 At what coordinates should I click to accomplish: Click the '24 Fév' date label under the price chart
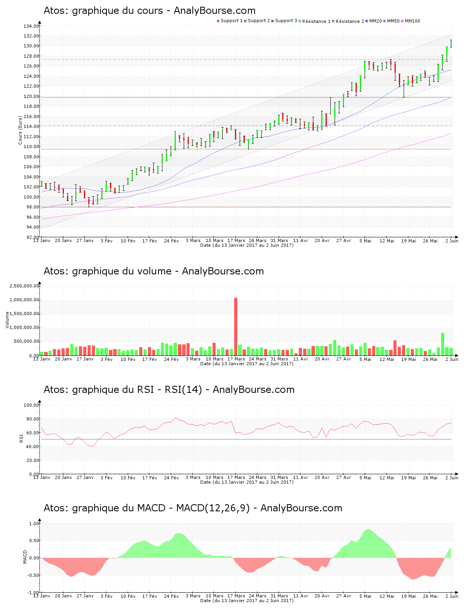pyautogui.click(x=171, y=240)
